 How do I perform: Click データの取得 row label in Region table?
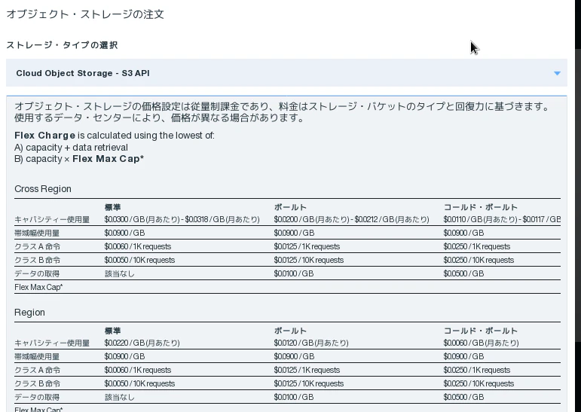(x=37, y=397)
